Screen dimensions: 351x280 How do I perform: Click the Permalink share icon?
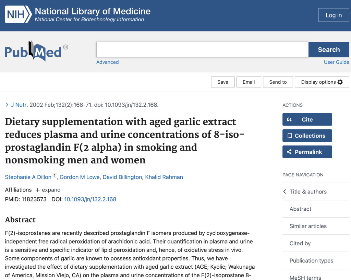coord(289,152)
